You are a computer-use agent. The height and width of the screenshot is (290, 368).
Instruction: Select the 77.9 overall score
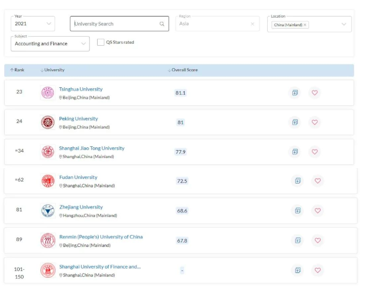click(x=180, y=152)
